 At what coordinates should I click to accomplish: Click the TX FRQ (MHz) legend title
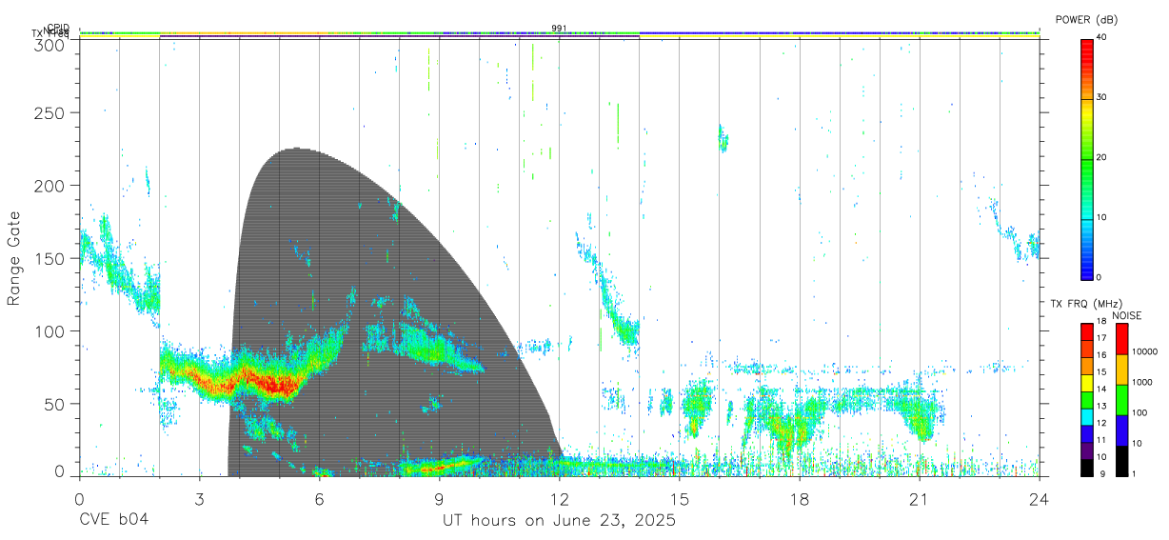point(1085,304)
